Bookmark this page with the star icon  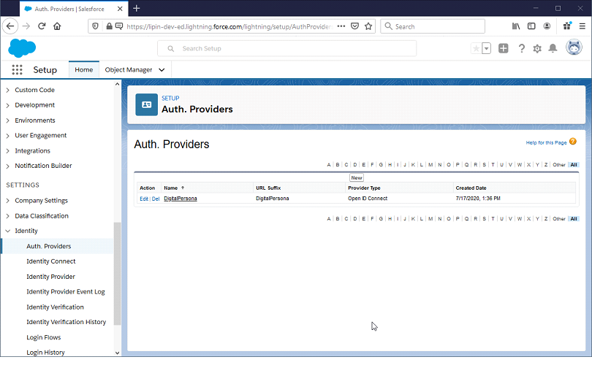(x=368, y=26)
